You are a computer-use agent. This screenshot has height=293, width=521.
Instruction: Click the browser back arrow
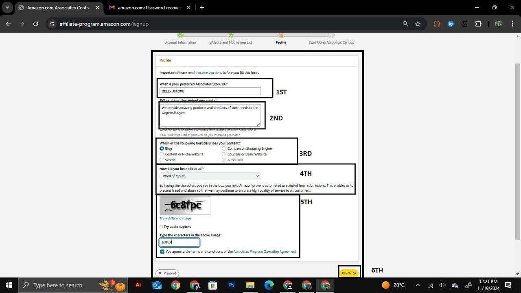pos(8,24)
